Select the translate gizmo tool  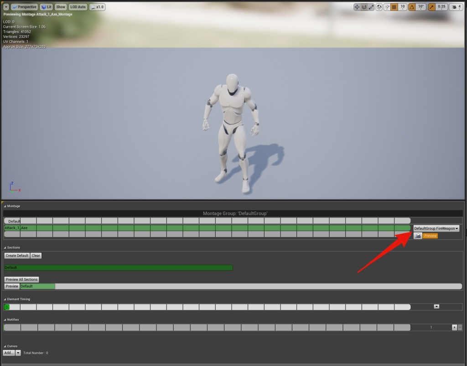(x=357, y=7)
